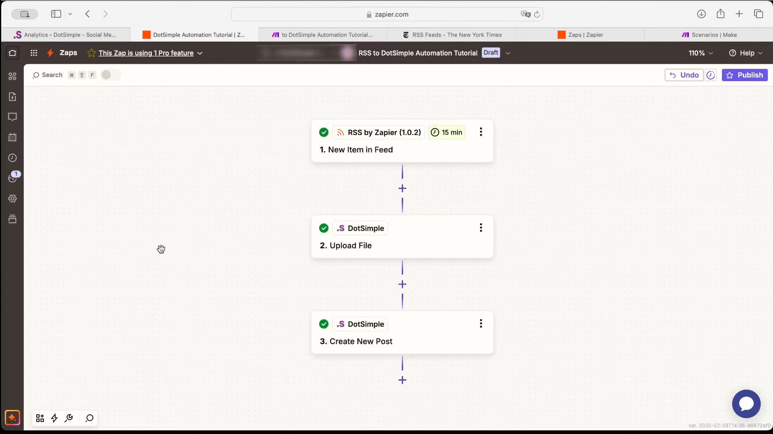The image size is (773, 434).
Task: Click the orange AI assistant icon
Action: [12, 418]
